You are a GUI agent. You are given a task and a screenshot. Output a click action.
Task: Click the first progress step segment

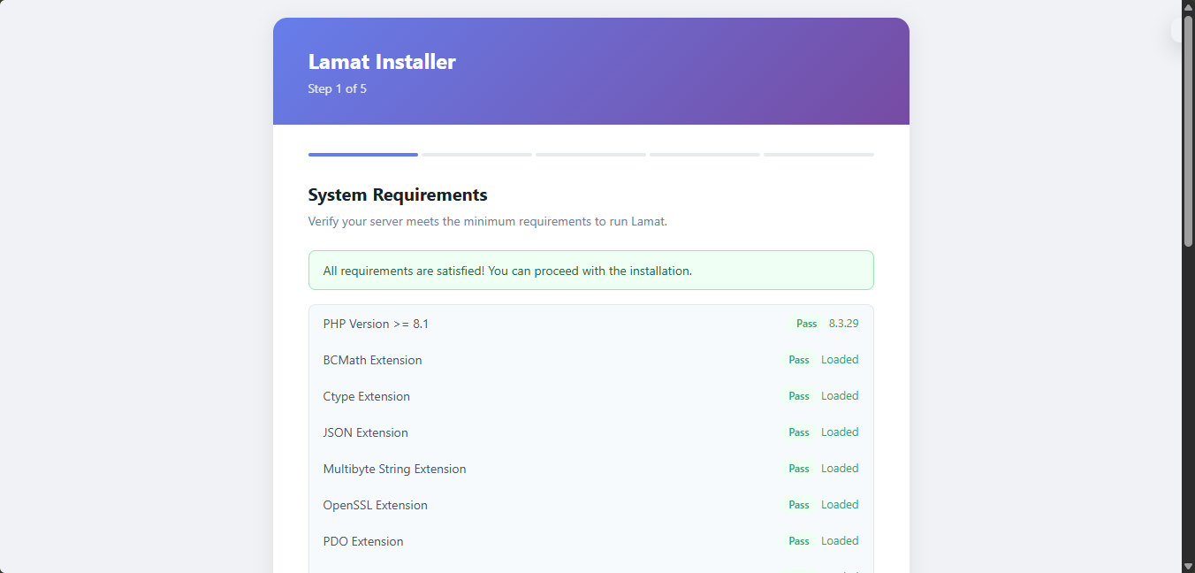click(x=363, y=155)
